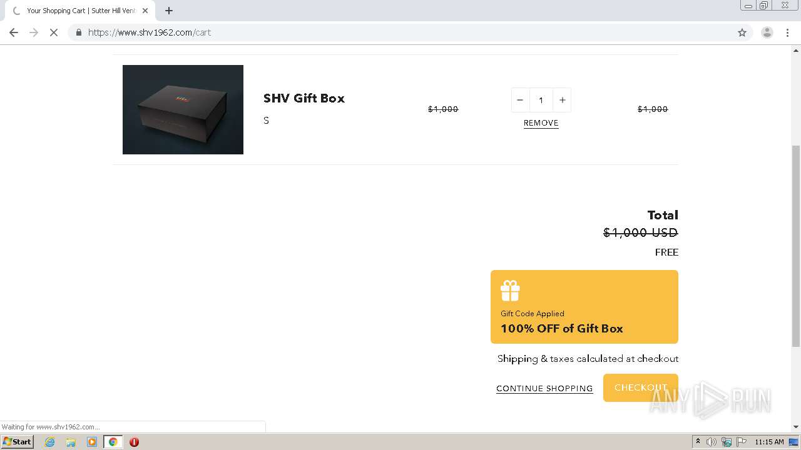
Task: Click the lock icon in the address bar
Action: point(79,32)
